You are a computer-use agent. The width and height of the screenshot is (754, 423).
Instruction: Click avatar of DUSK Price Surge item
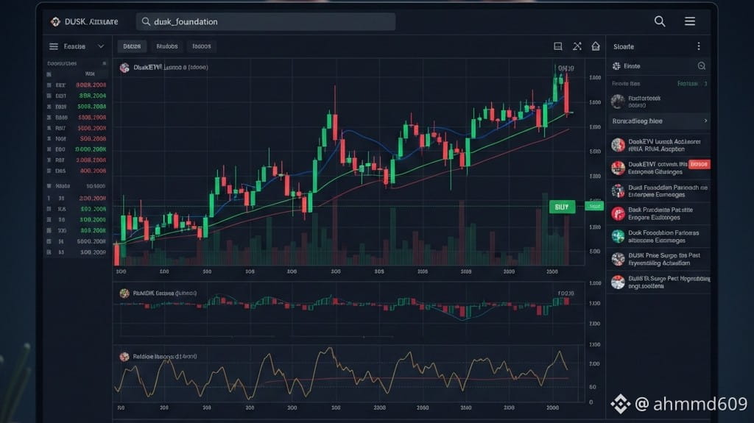pyautogui.click(x=618, y=259)
